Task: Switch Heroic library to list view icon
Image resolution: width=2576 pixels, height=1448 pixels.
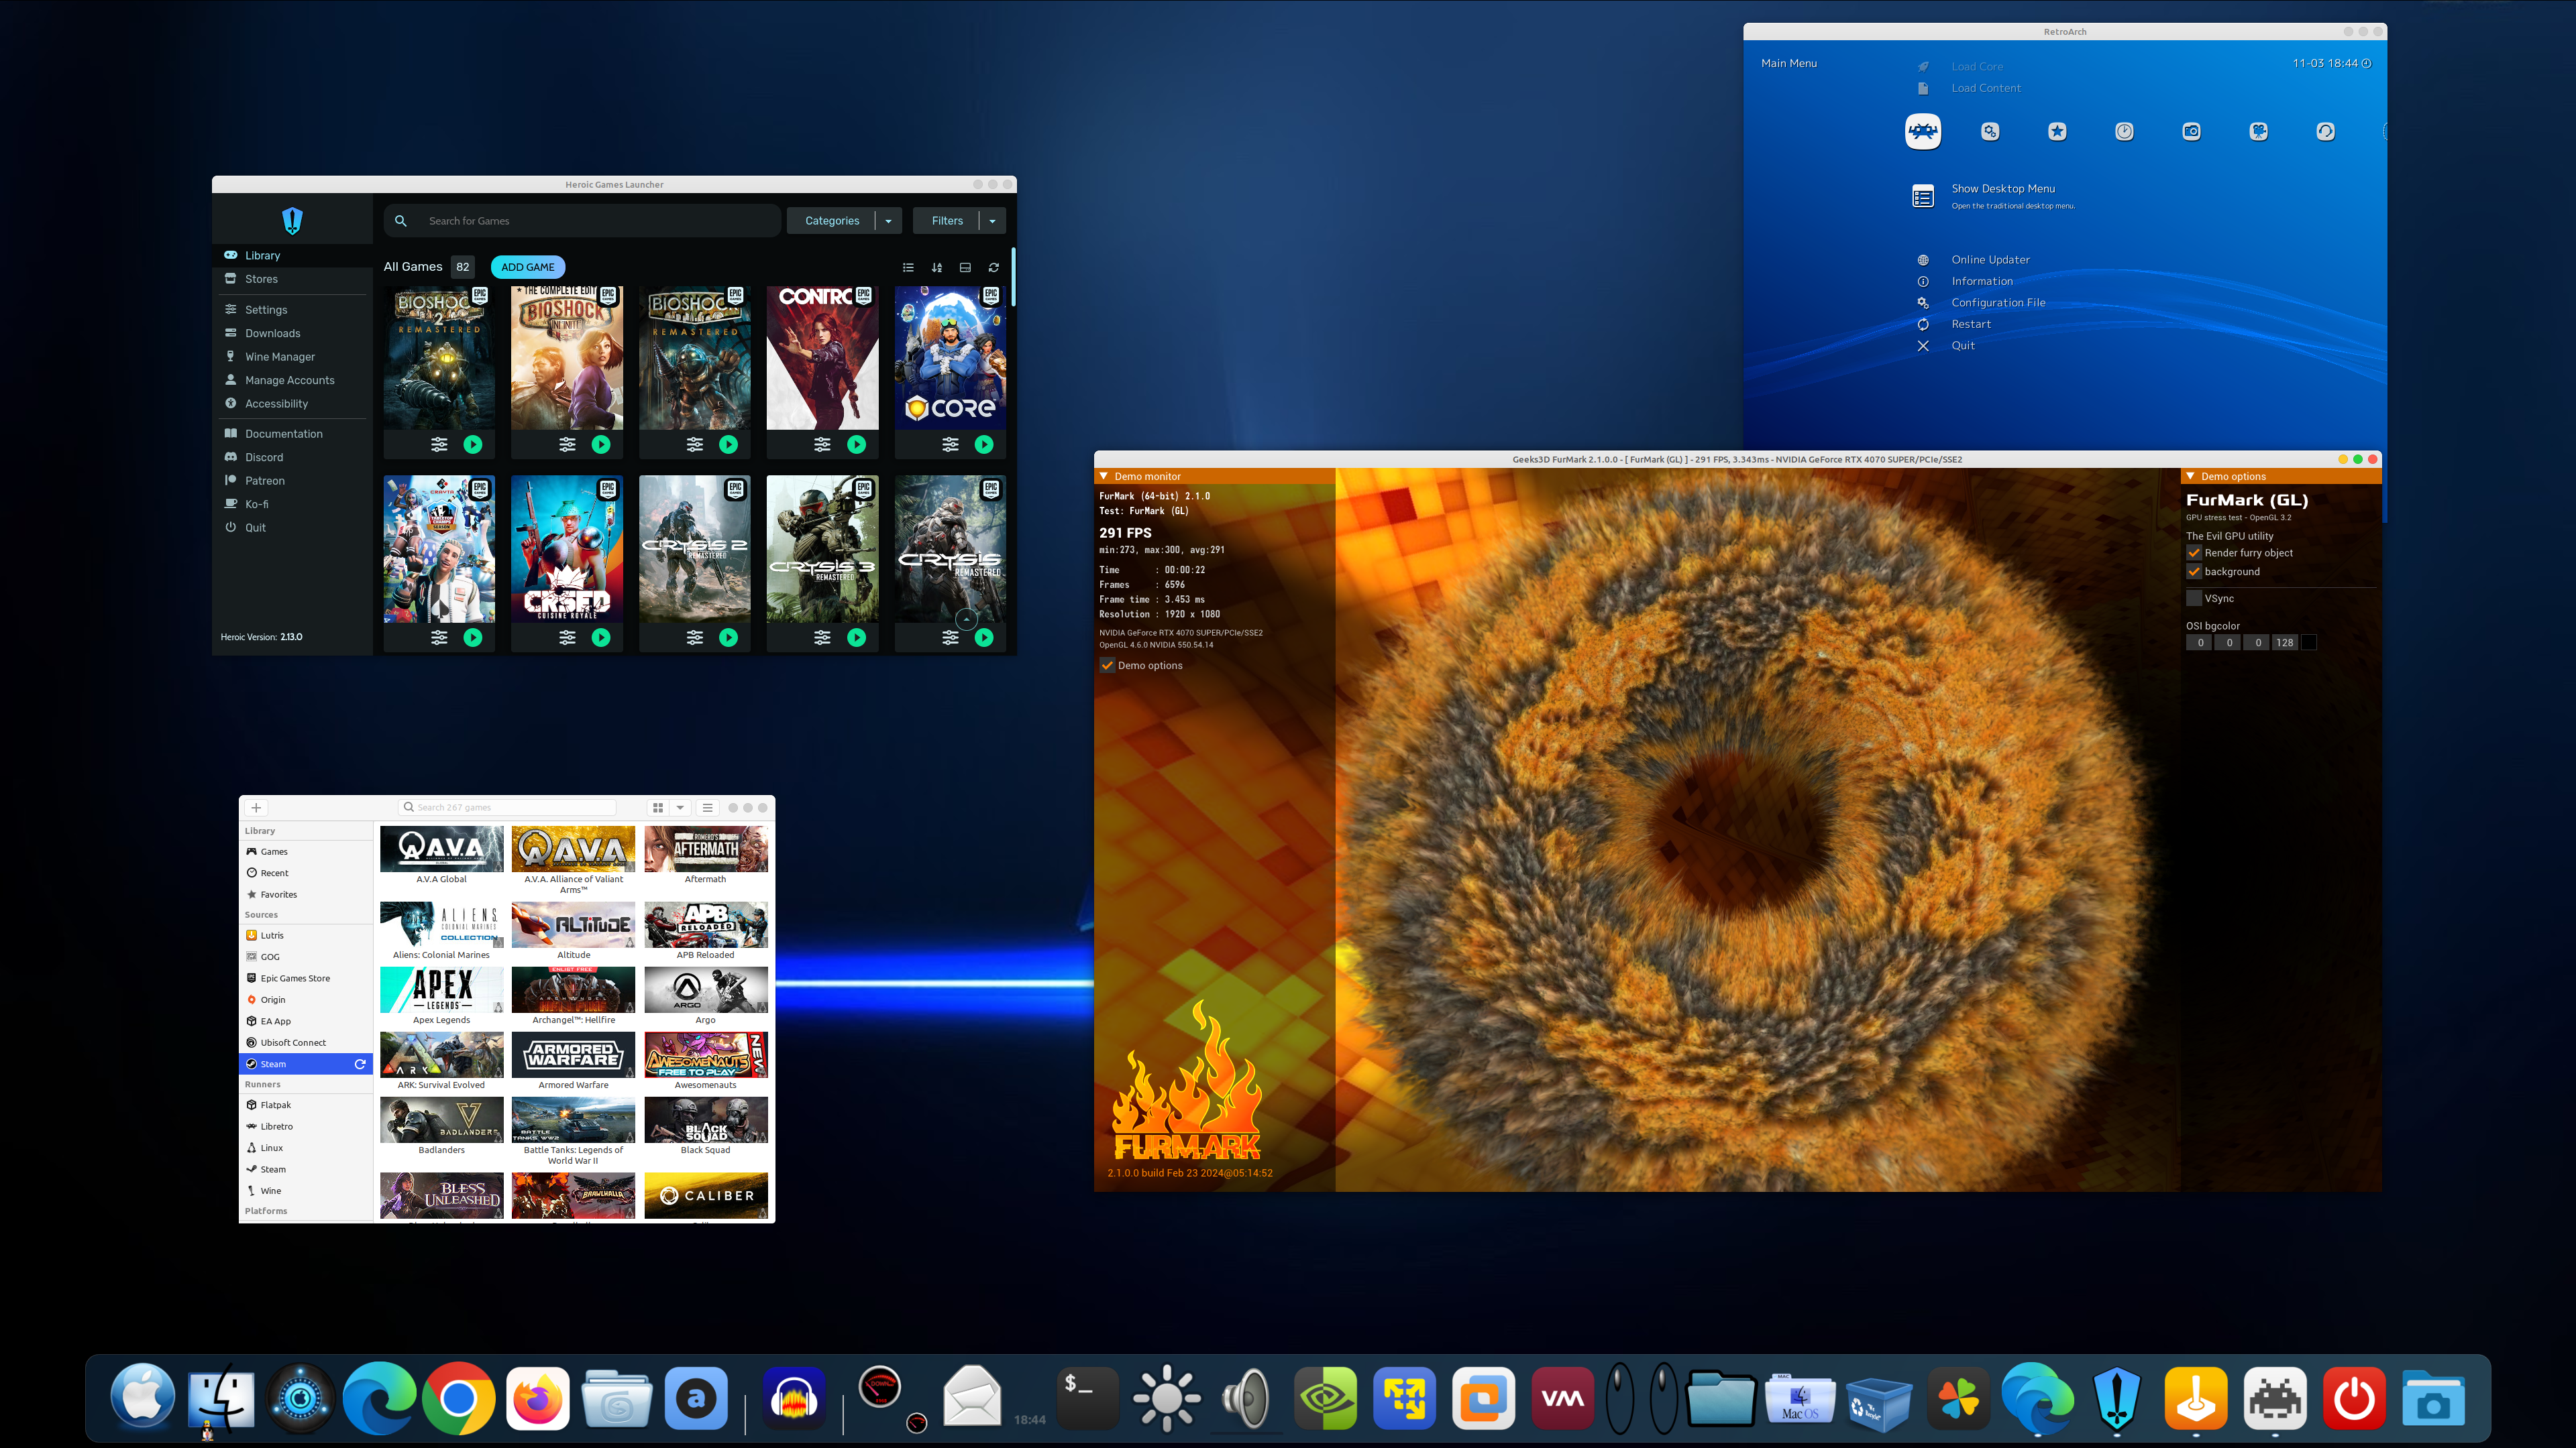Action: coord(908,268)
